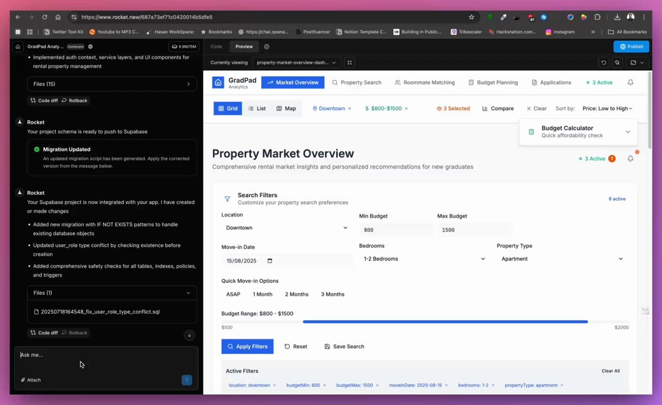
Task: Toggle fullscreen preview icon beside page selector
Action: point(350,62)
